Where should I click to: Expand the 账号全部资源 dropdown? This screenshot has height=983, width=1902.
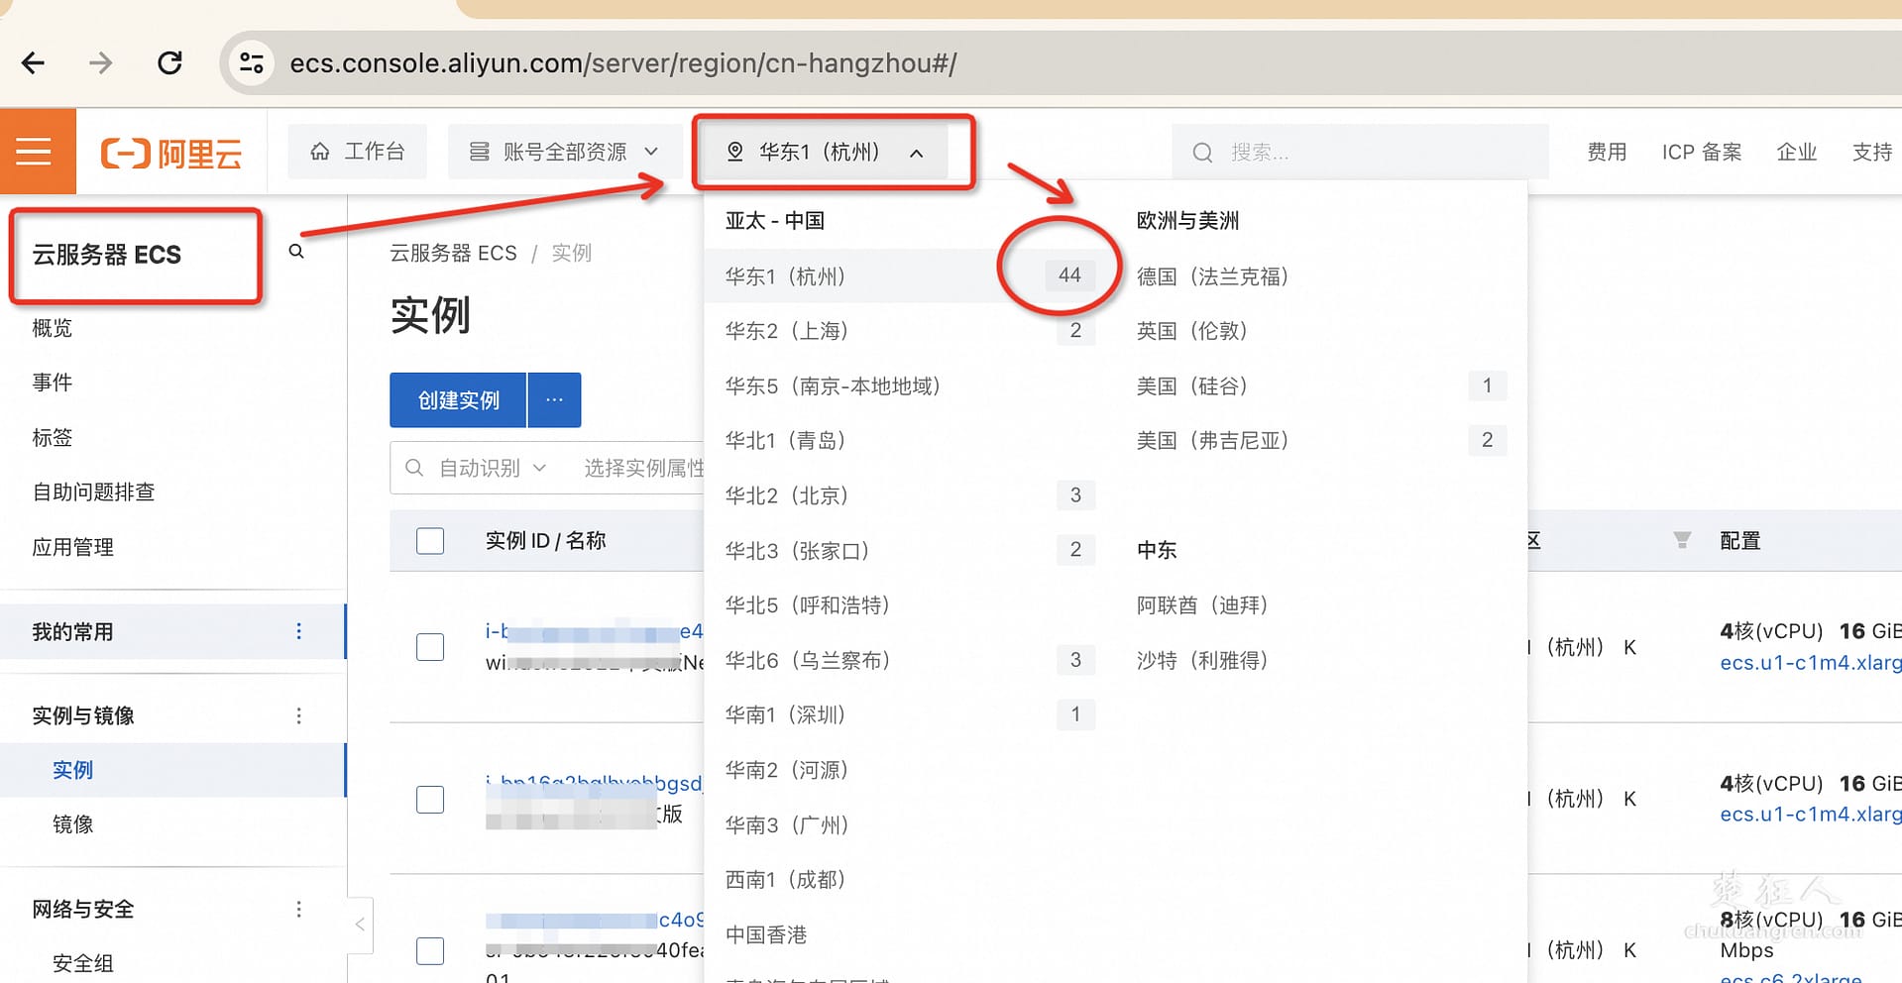[564, 152]
